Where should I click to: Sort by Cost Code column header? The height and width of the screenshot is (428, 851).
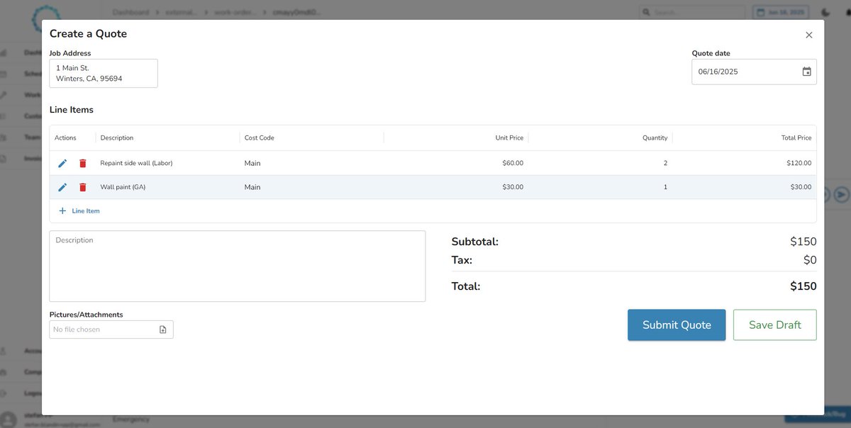pos(260,138)
